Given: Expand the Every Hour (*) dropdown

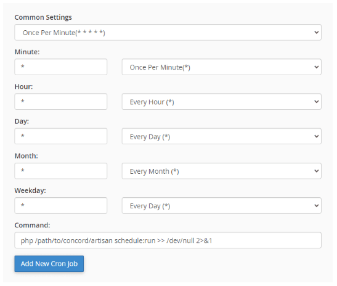Looking at the screenshot, I should tap(222, 102).
